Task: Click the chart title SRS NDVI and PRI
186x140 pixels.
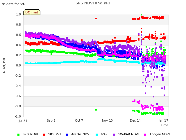Action: (93, 3)
